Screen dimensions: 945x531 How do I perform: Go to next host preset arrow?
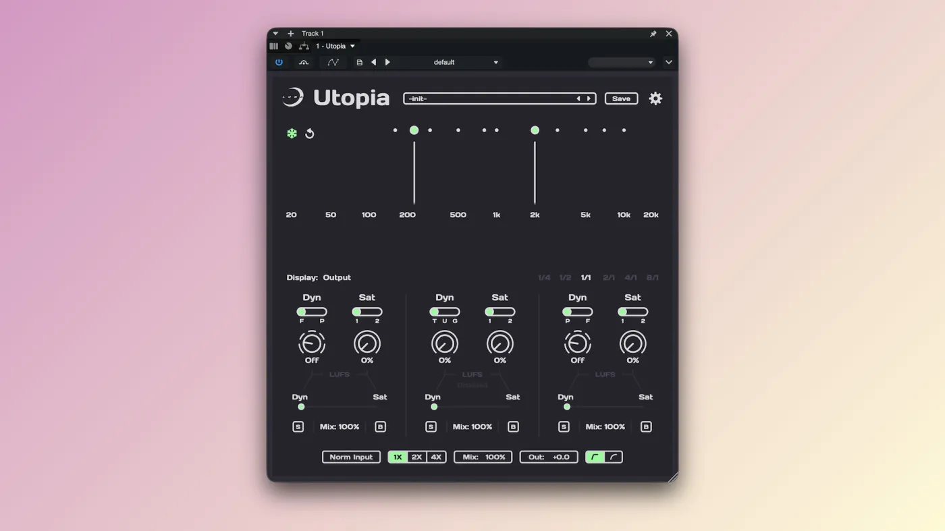tap(387, 62)
